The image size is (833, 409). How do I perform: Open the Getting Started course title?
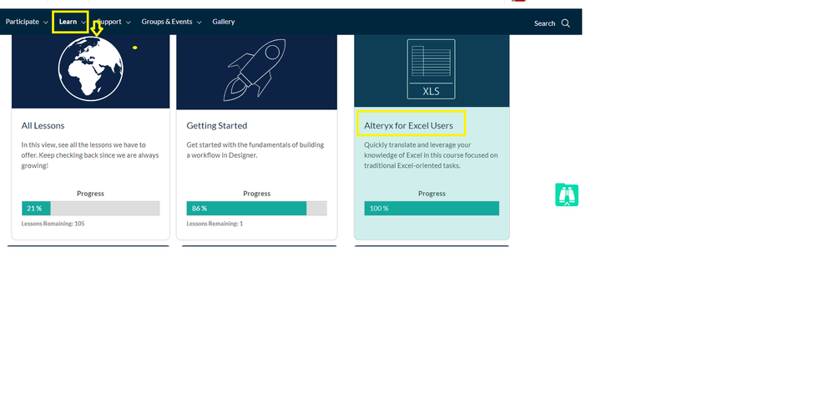[x=217, y=126]
